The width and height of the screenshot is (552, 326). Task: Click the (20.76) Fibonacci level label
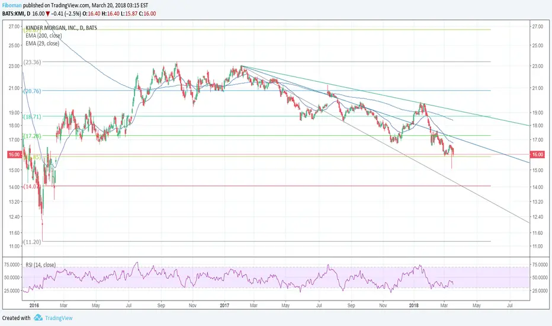pos(32,91)
